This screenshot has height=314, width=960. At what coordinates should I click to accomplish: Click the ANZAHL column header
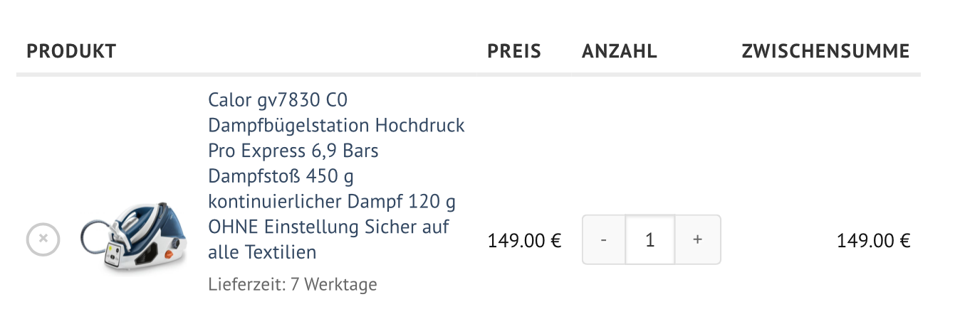[x=619, y=51]
